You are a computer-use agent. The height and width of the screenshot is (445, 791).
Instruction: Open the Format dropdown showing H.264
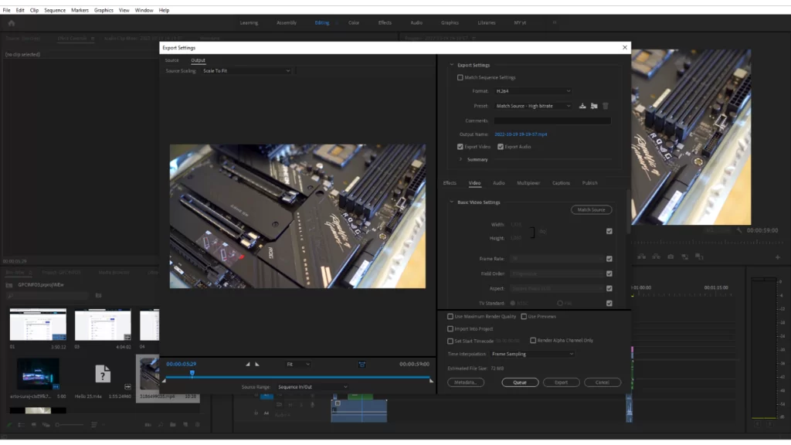(533, 91)
